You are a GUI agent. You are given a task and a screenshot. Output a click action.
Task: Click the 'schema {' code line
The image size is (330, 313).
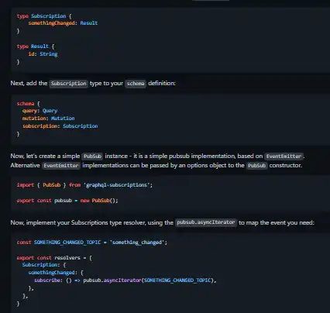click(29, 104)
